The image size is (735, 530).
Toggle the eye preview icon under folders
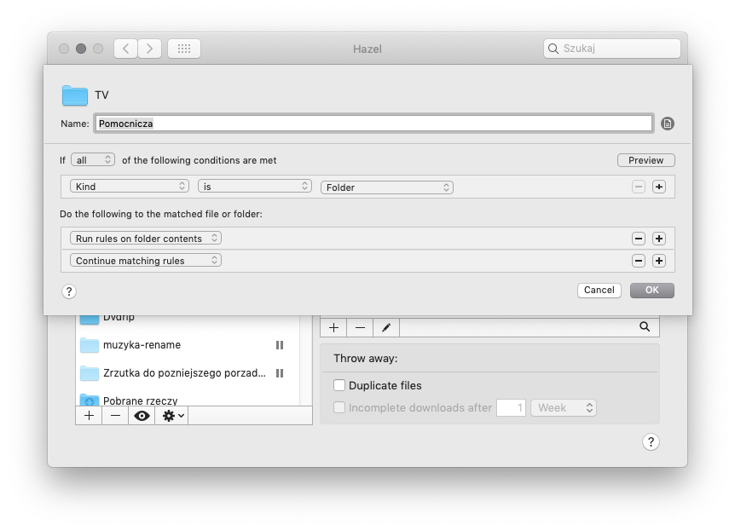pos(142,416)
